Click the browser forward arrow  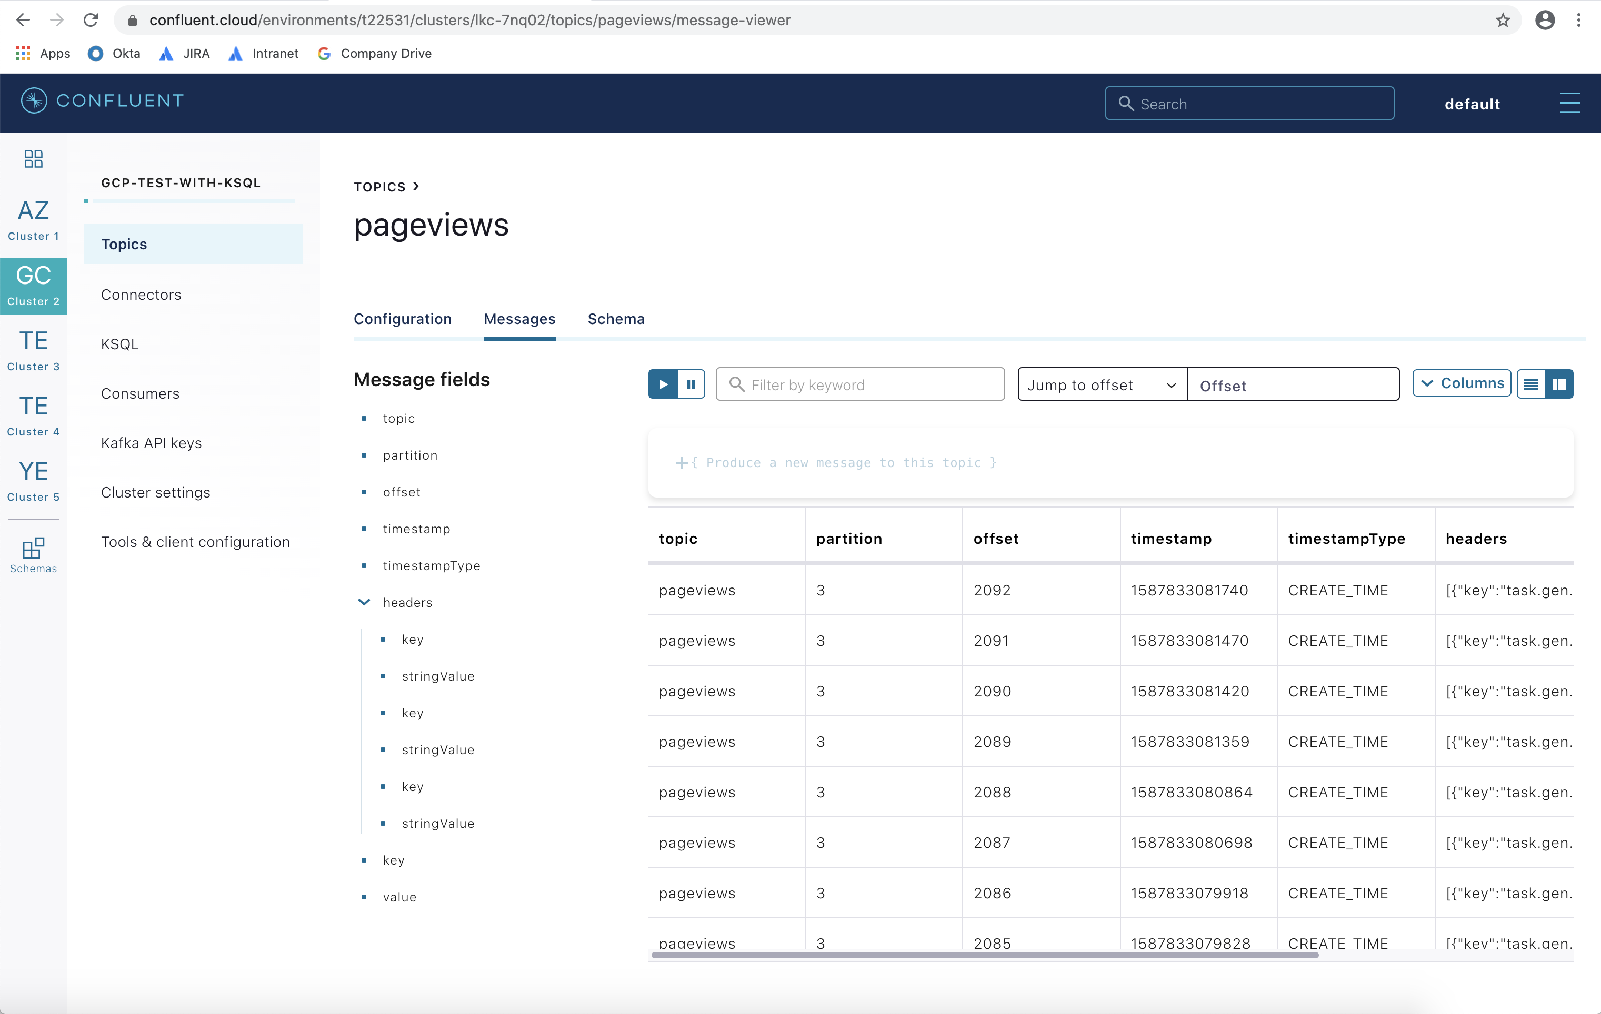point(57,20)
